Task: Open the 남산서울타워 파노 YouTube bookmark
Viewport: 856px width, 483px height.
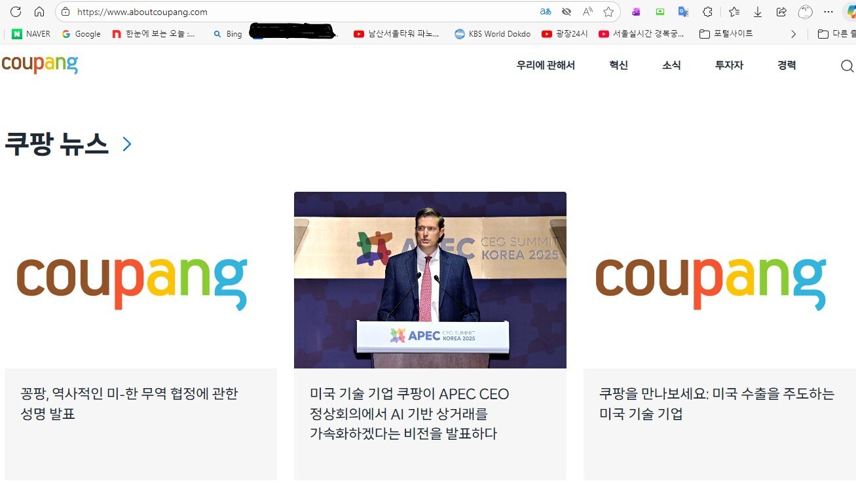Action: pos(397,34)
